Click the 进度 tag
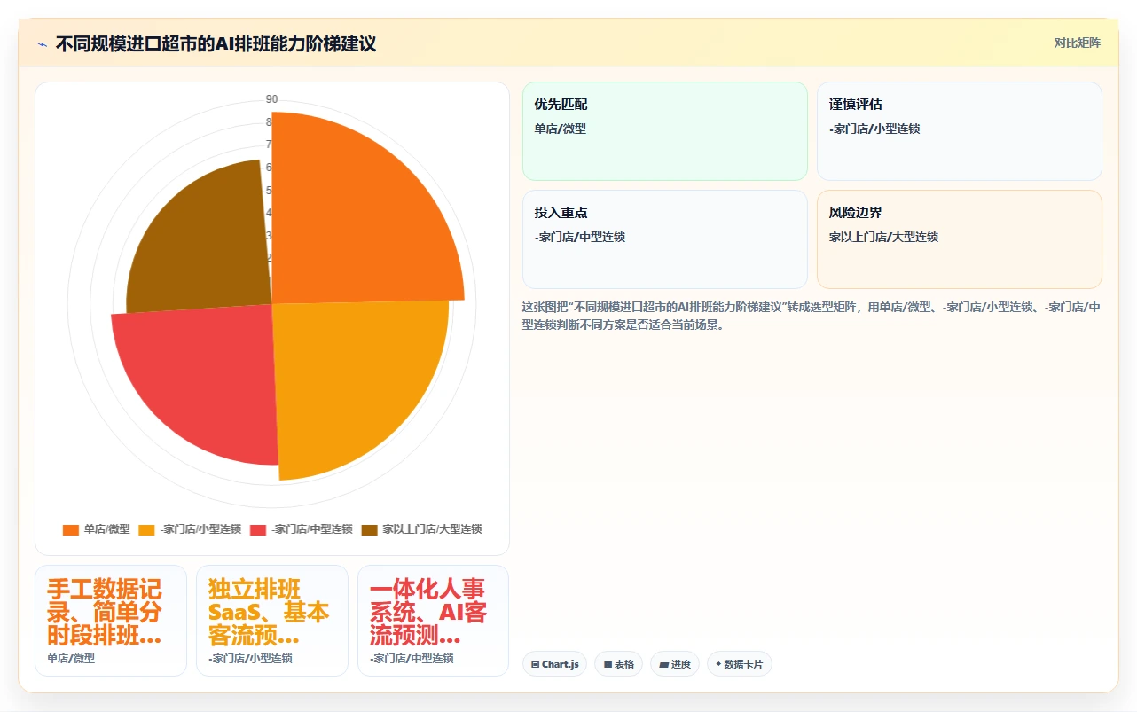The image size is (1137, 712). coord(675,664)
